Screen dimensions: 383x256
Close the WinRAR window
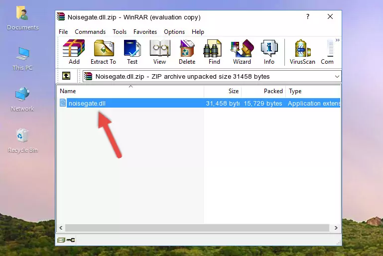tap(330, 16)
